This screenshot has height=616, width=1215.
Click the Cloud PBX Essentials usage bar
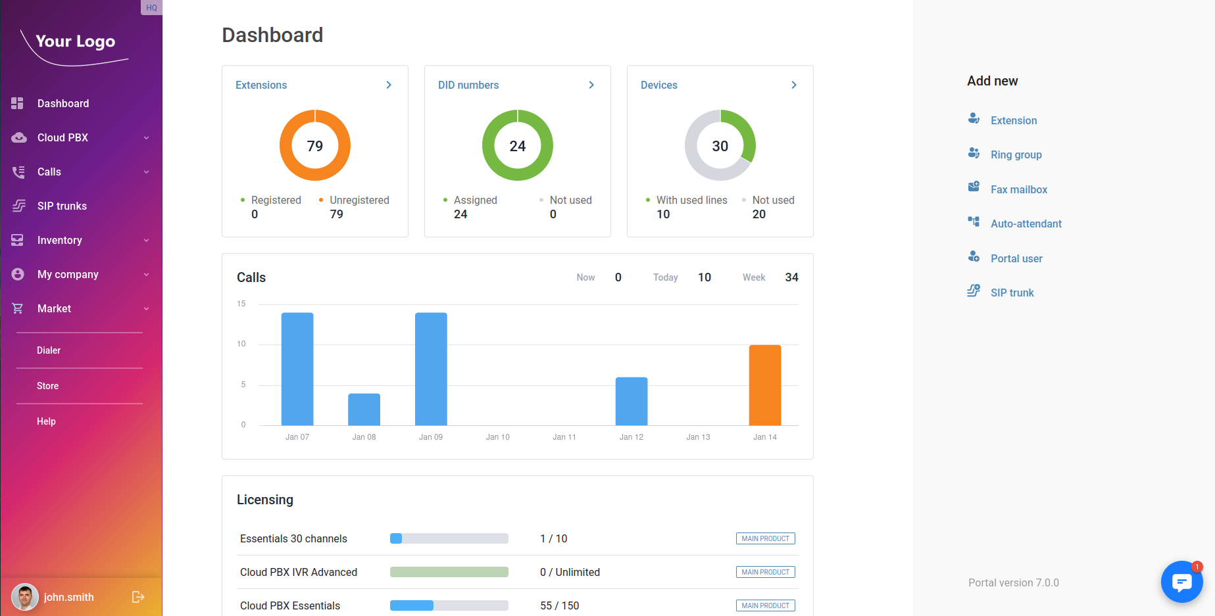pos(449,605)
